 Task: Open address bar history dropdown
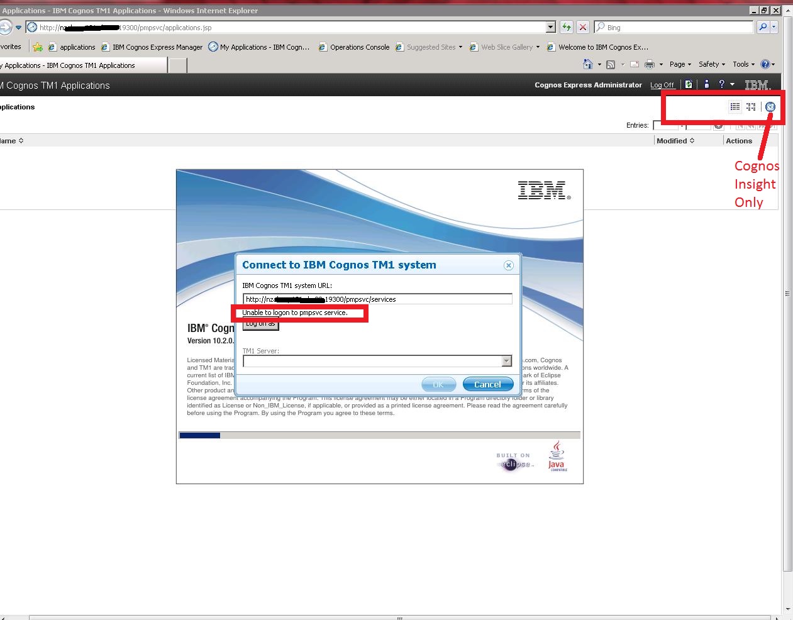[551, 27]
